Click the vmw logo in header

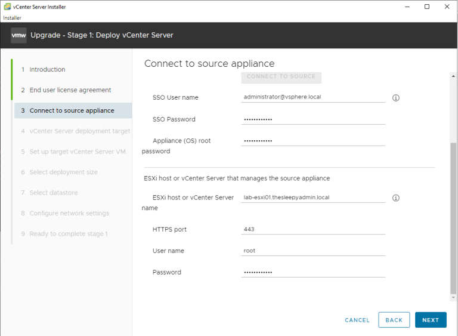pyautogui.click(x=18, y=35)
